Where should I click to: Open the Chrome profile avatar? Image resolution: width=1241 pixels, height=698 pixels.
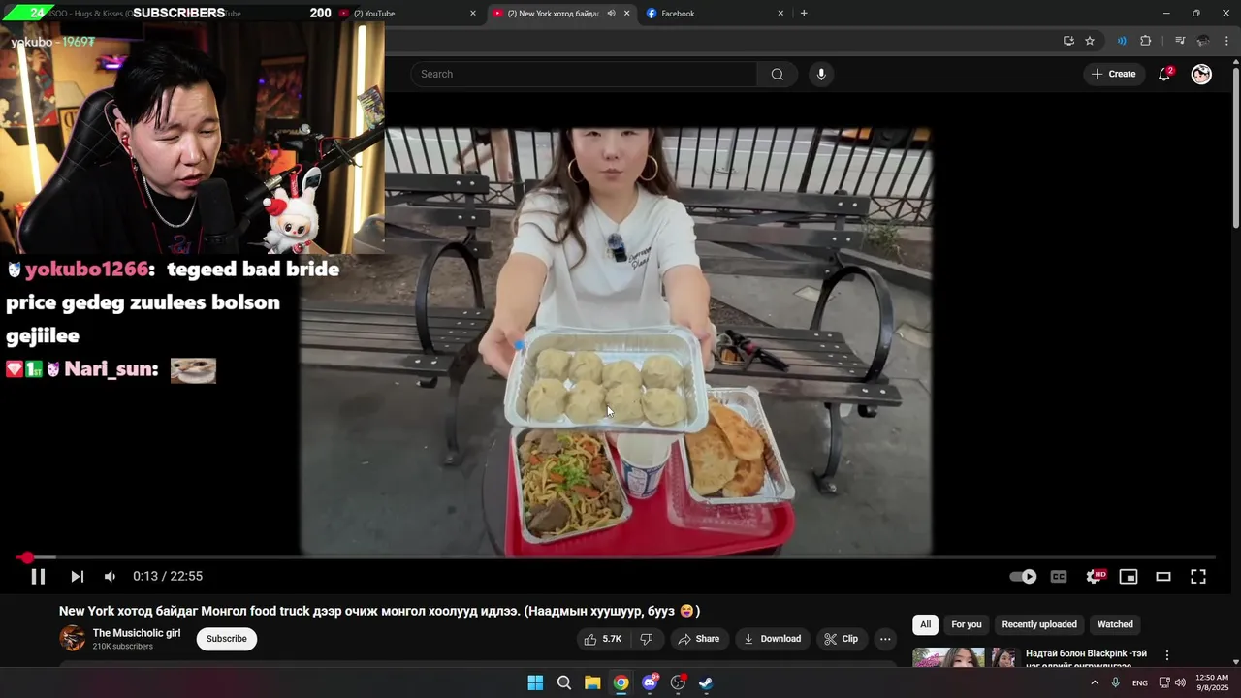pos(1203,41)
